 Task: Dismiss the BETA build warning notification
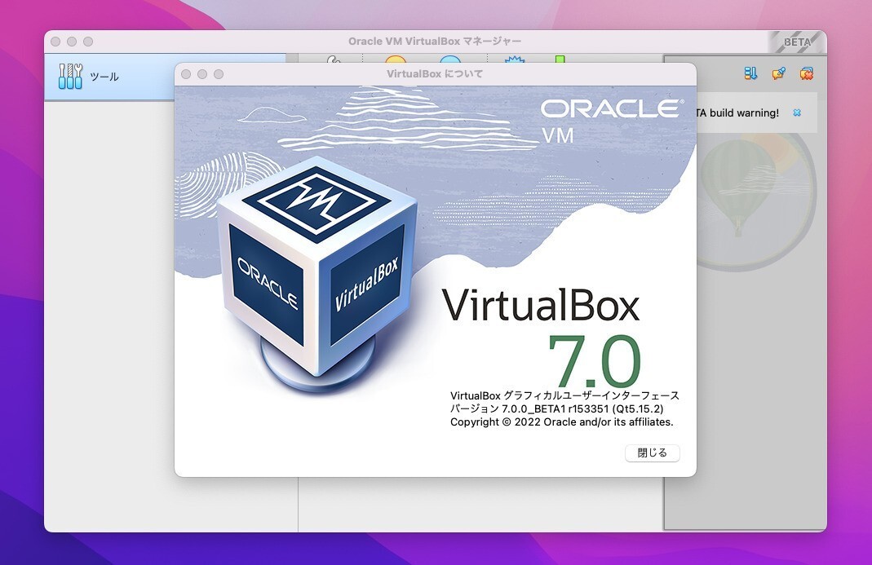[x=797, y=113]
